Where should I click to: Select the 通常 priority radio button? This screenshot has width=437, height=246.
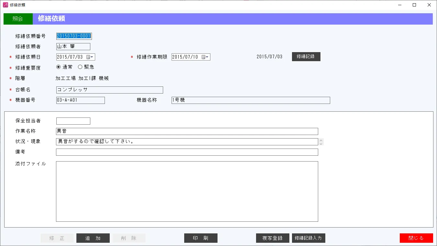[x=58, y=67]
